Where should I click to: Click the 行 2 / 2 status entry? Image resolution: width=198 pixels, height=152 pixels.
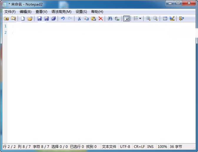(9, 147)
